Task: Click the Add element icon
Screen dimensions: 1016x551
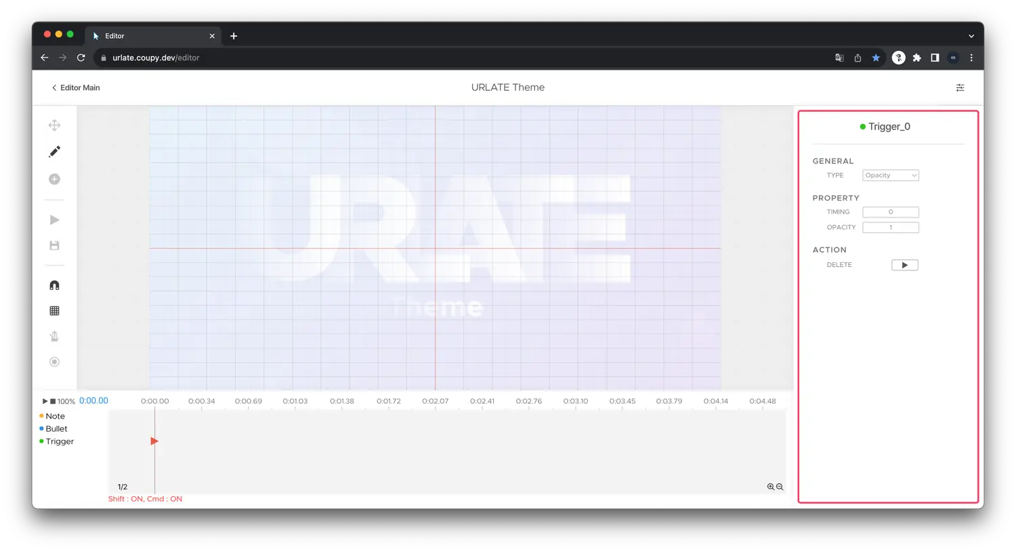Action: pos(54,179)
